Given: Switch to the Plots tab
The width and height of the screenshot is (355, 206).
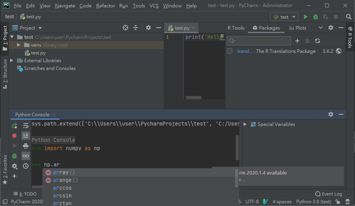Looking at the screenshot, I should pyautogui.click(x=297, y=28).
